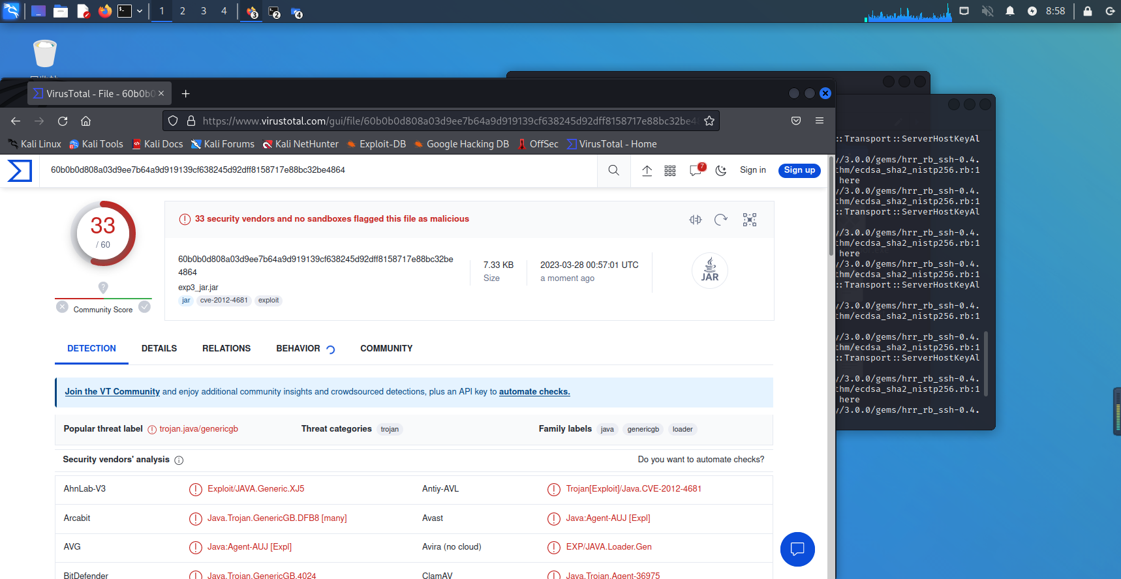Viewport: 1121px width, 579px height.
Task: Click the VirusTotal logo in the page header
Action: [x=20, y=171]
